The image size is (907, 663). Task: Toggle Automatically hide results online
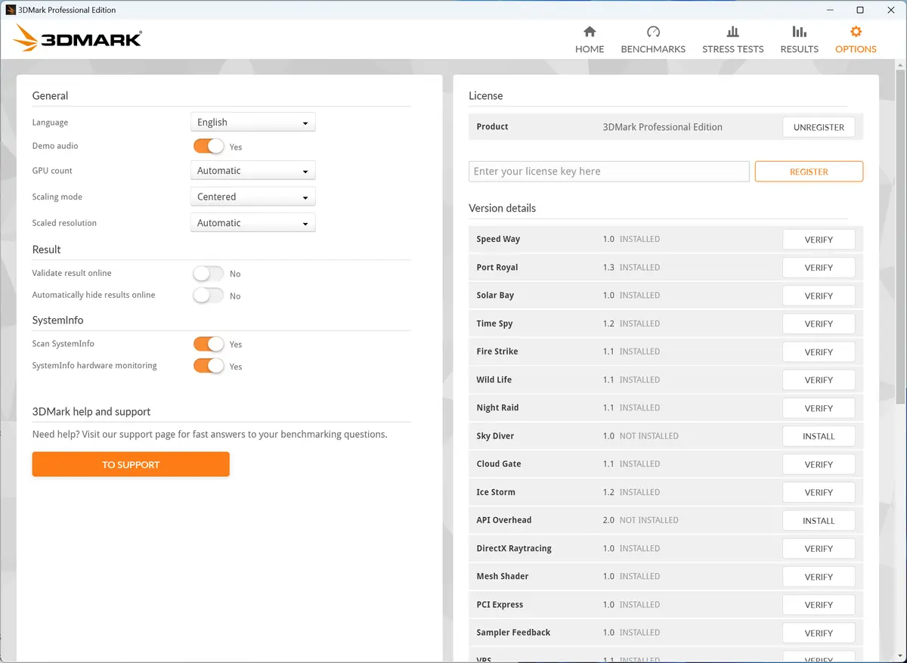tap(209, 296)
